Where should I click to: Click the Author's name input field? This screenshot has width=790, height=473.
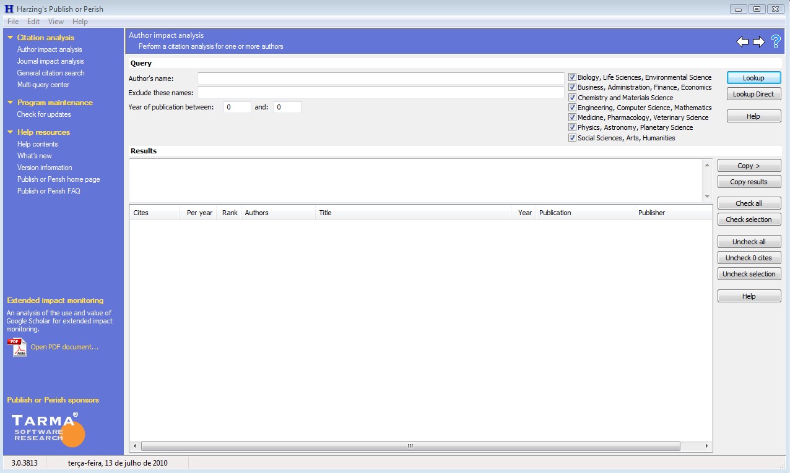(380, 79)
